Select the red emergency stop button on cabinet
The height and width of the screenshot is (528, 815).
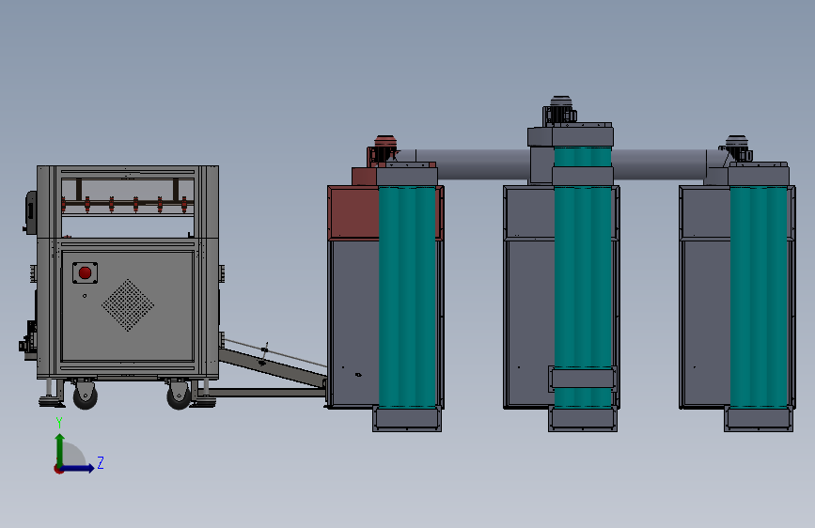86,272
